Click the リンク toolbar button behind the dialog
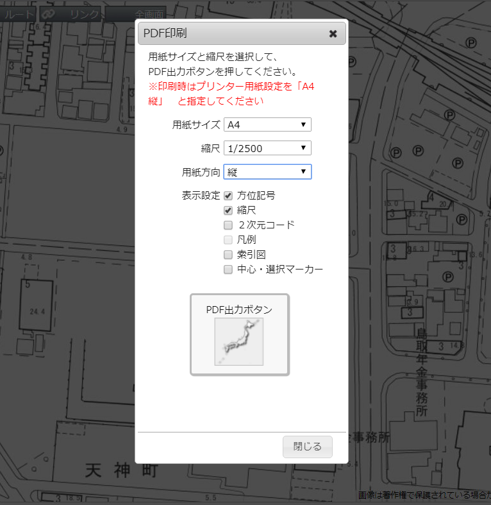The width and height of the screenshot is (491, 505). tap(71, 14)
